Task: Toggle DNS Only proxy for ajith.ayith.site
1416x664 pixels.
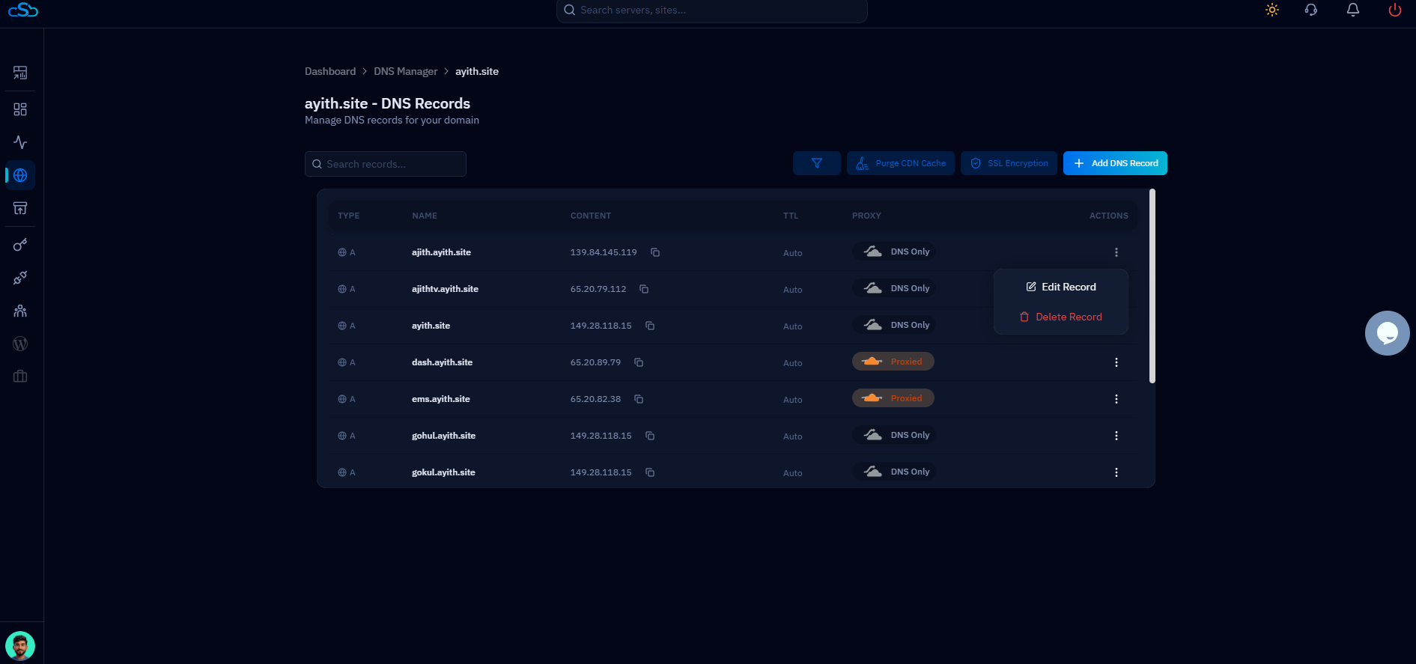Action: click(x=896, y=252)
